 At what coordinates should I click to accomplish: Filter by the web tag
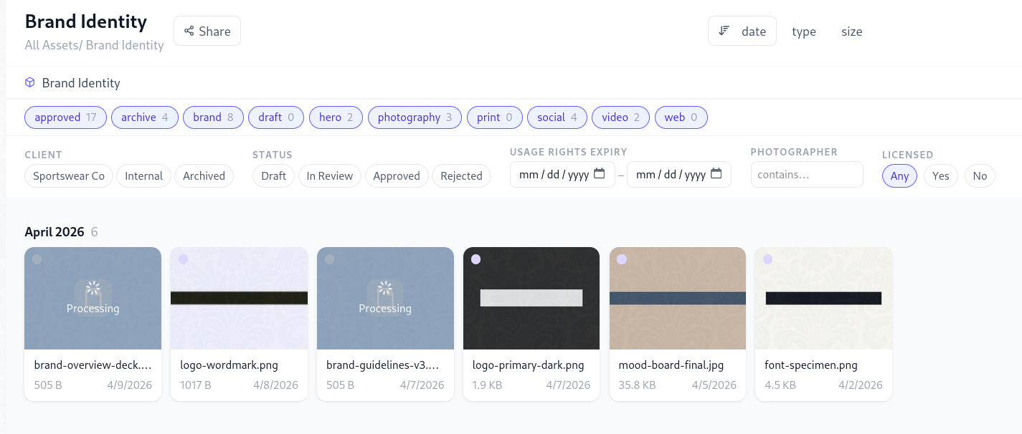click(681, 117)
